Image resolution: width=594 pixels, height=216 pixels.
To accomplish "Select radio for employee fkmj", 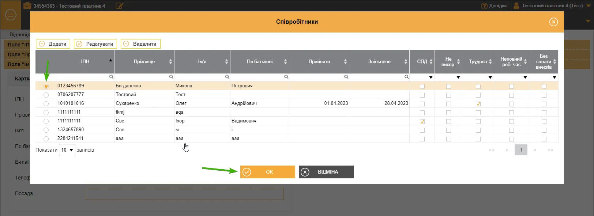I will click(x=46, y=113).
